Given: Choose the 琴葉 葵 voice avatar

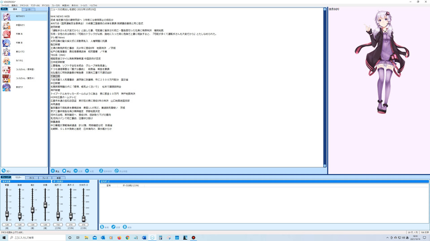Looking at the screenshot, I should tap(7, 43).
